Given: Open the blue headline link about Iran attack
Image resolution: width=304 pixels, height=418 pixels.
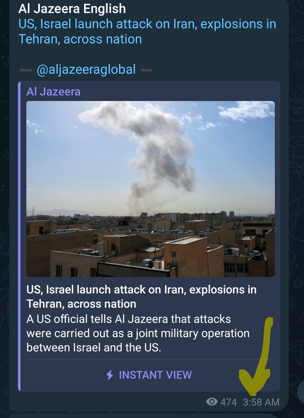Looking at the screenshot, I should pyautogui.click(x=147, y=32).
